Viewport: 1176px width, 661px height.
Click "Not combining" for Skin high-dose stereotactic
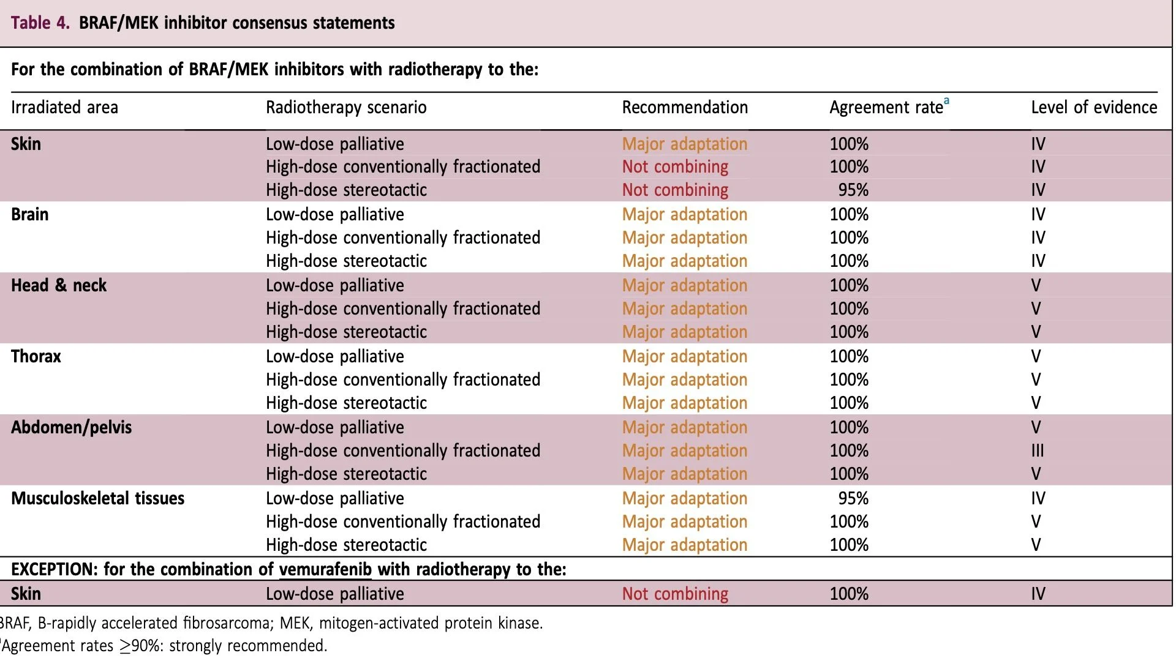tap(675, 190)
